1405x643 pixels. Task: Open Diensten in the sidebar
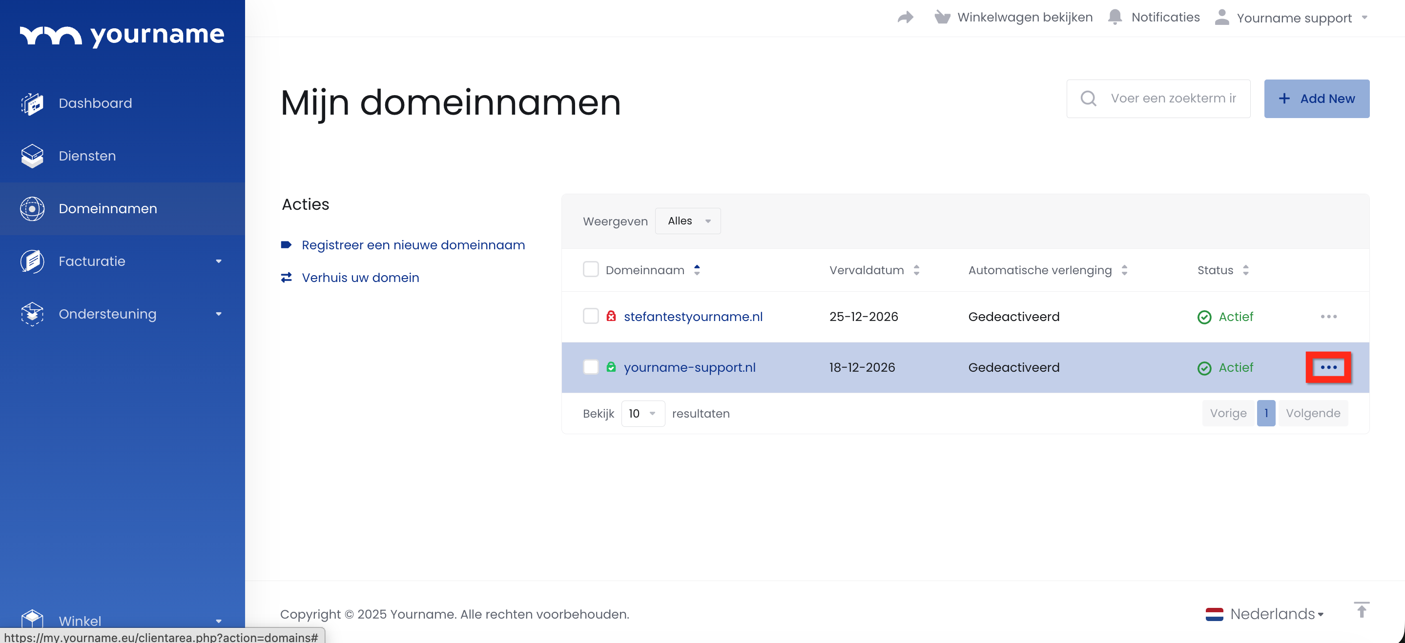pos(87,156)
